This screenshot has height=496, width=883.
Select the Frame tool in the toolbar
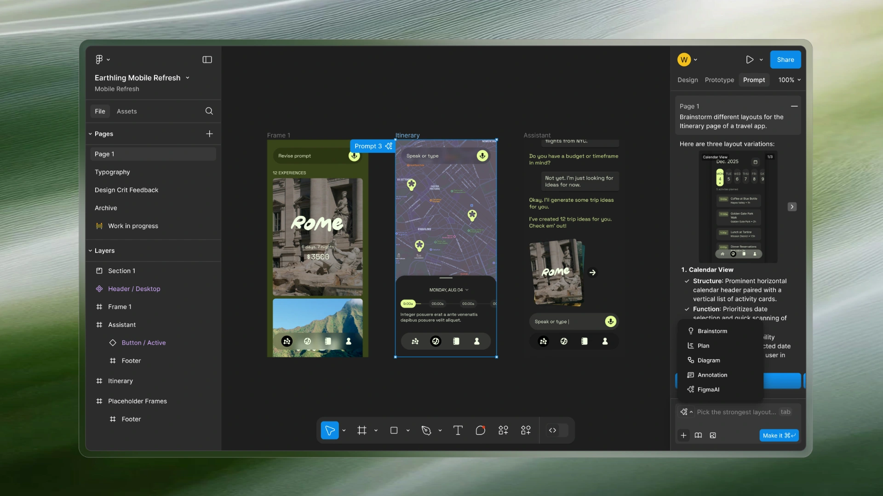click(x=362, y=430)
